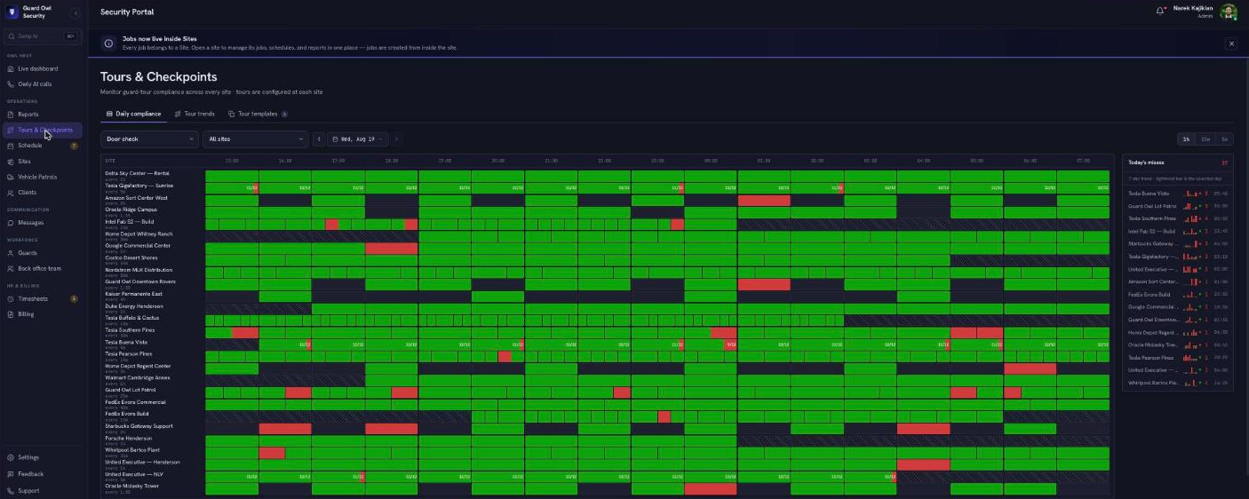Click the Timesheets clock icon
Screen dimensions: 1249x499
point(11,298)
